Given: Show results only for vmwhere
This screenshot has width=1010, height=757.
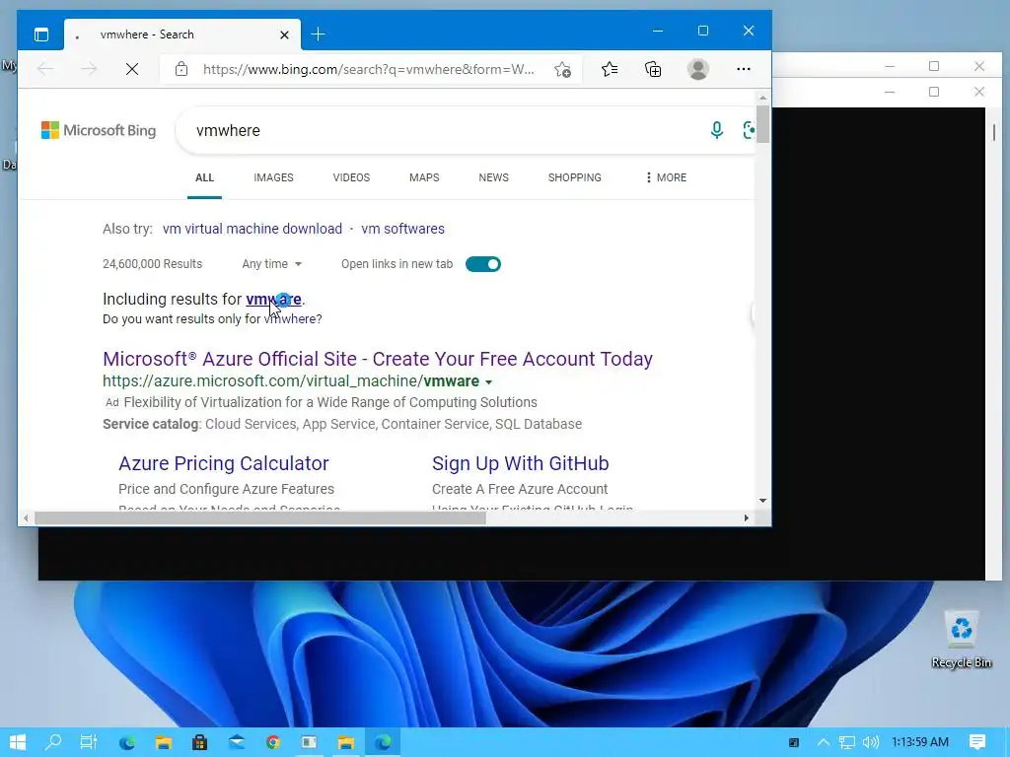Looking at the screenshot, I should pos(292,319).
